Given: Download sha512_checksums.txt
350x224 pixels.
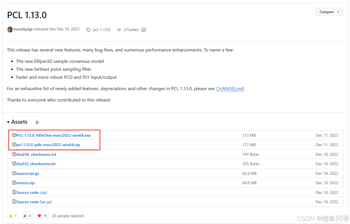Looking at the screenshot, I should point(36,164).
